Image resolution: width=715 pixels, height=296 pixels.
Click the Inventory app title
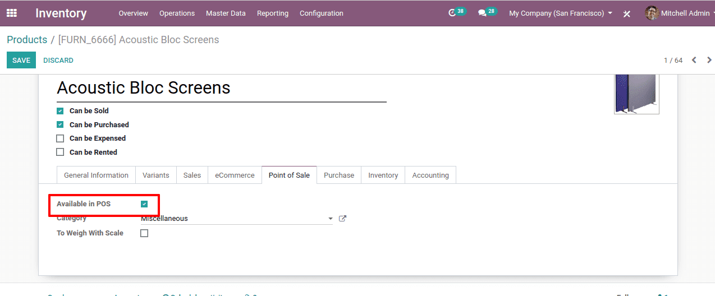tap(61, 13)
